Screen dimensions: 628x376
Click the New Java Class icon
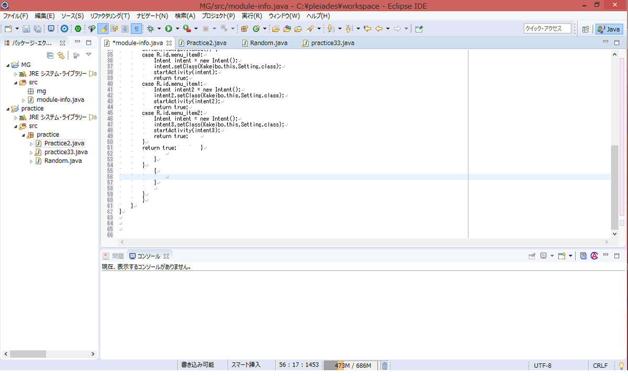tap(256, 29)
